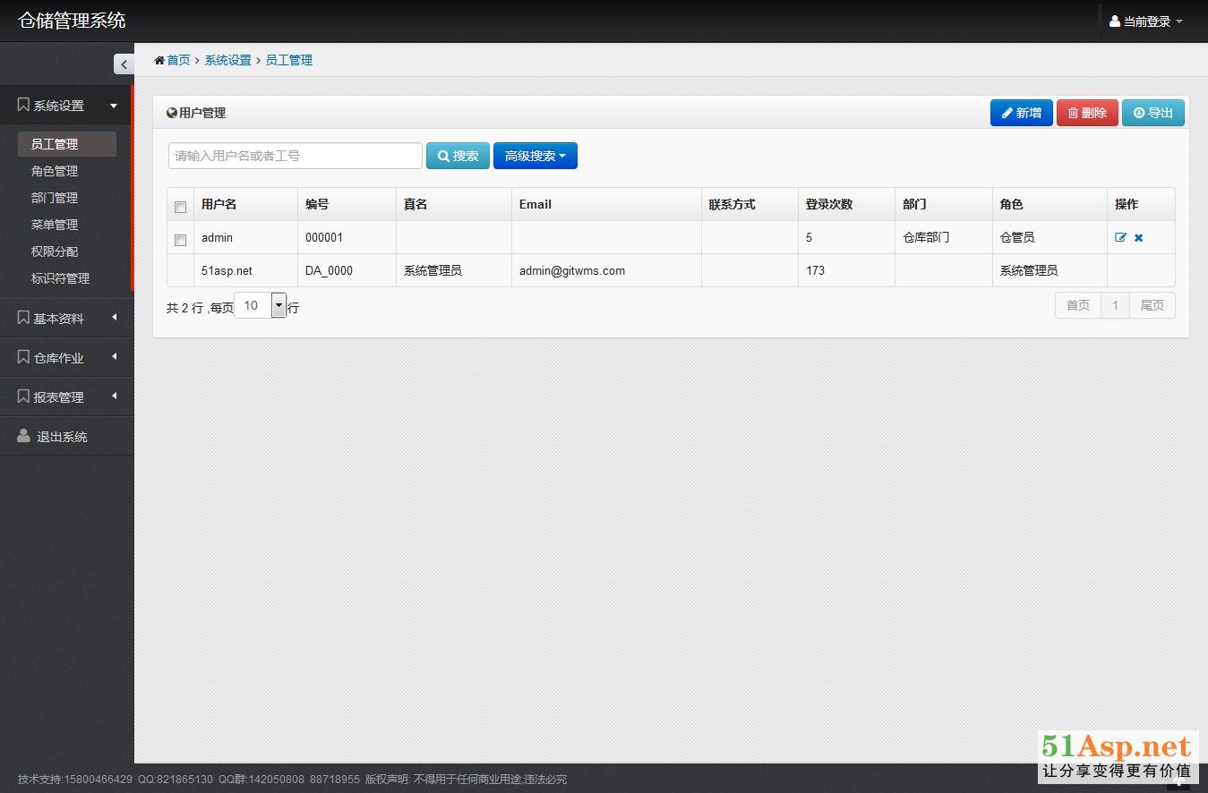Click the blue 新增 button

(x=1021, y=113)
